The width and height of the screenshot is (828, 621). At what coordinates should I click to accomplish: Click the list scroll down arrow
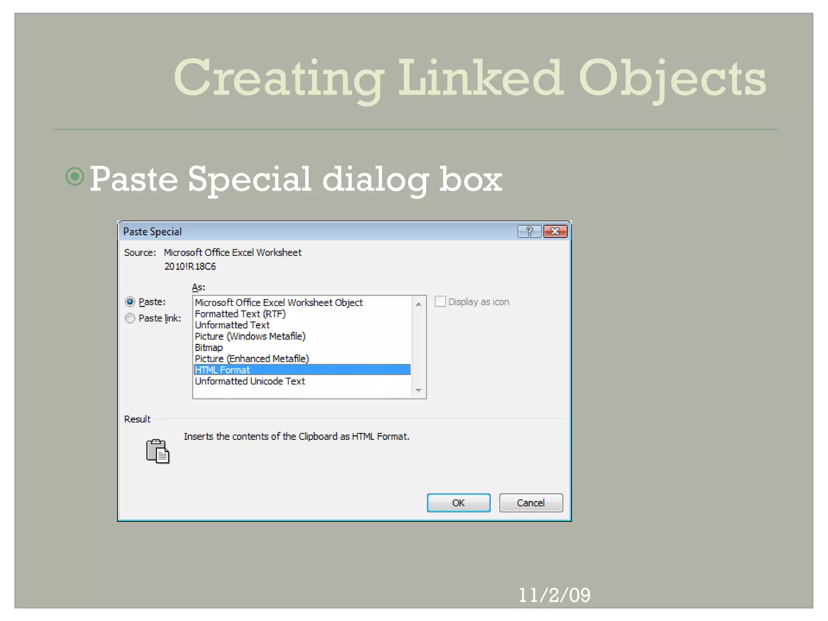[418, 391]
